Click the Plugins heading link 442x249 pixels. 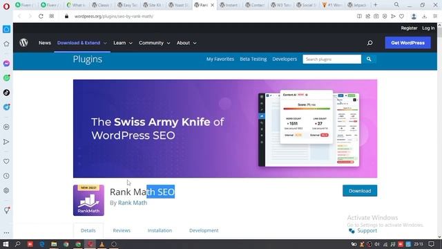tap(88, 59)
